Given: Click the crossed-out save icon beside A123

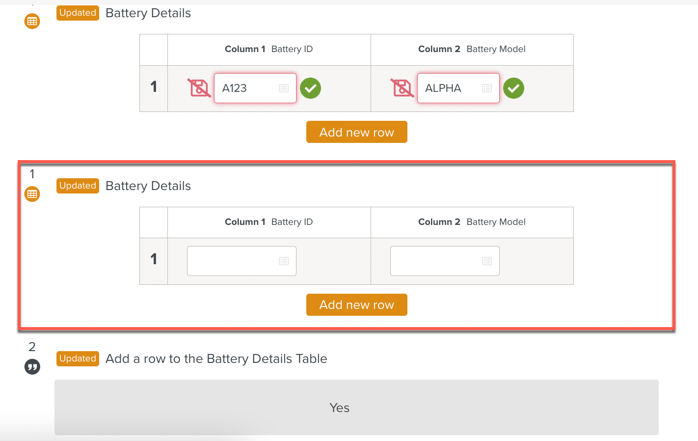Looking at the screenshot, I should 199,88.
